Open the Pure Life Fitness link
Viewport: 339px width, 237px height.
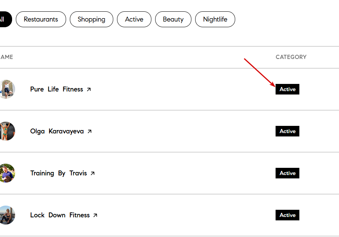[x=57, y=89]
